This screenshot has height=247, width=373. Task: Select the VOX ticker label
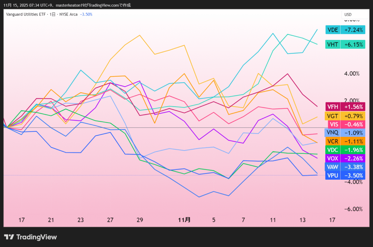pyautogui.click(x=333, y=158)
